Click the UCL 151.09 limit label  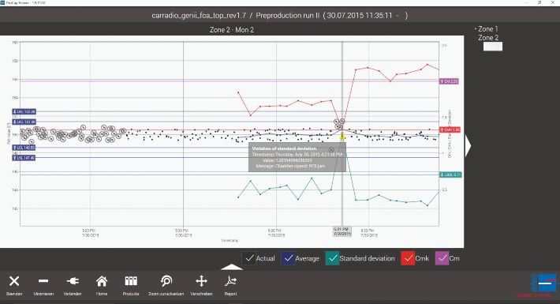(24, 122)
